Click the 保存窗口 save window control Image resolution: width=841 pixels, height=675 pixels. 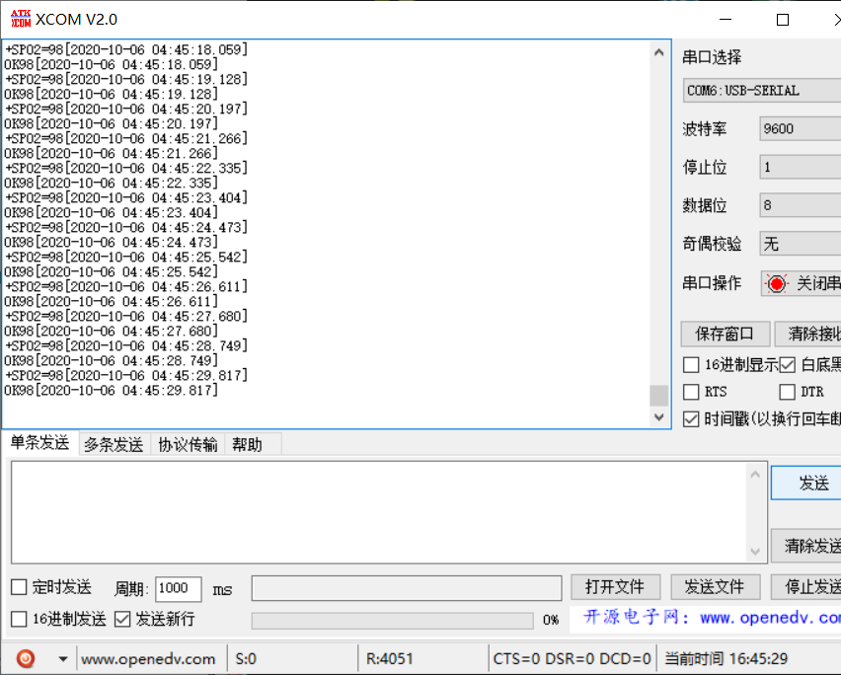pos(725,334)
